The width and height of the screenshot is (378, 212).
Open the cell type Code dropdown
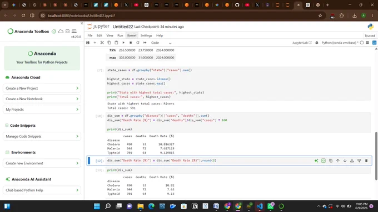coord(161,43)
